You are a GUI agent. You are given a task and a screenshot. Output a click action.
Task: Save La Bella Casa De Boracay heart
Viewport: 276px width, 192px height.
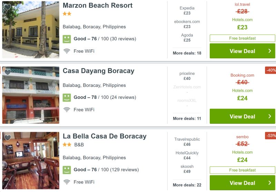(7, 138)
